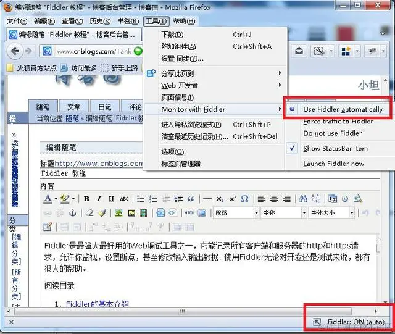Switch to the 随笔 tab

click(43, 107)
